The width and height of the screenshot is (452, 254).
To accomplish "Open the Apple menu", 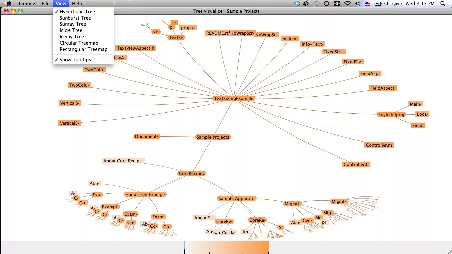I will 9,4.
